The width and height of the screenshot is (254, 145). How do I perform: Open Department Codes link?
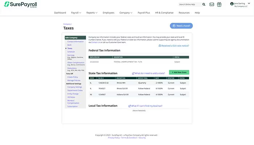coord(75,91)
